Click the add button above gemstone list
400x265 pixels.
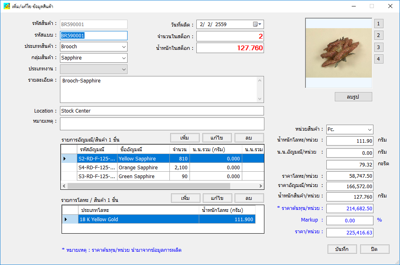coord(185,138)
